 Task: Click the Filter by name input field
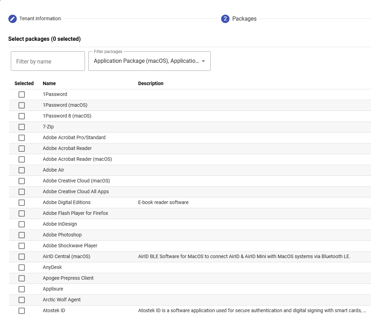point(48,61)
